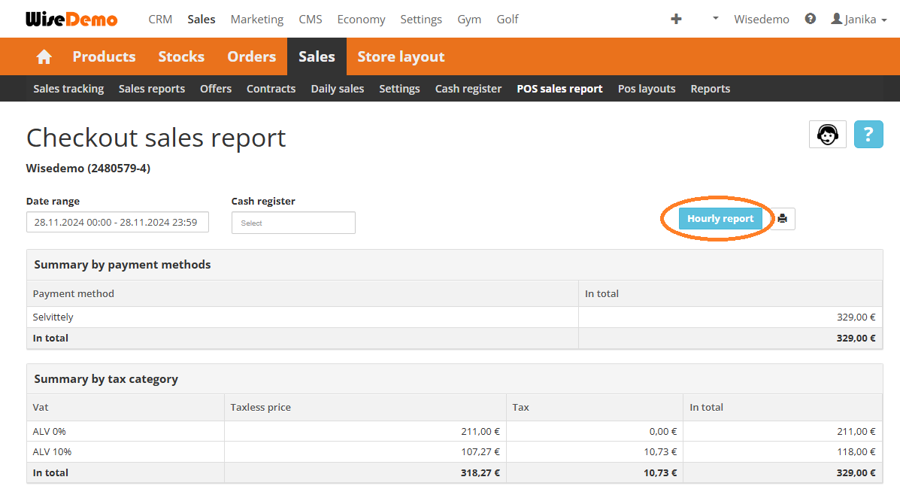Switch to the Orders tab
The image size is (900, 492).
(x=251, y=57)
